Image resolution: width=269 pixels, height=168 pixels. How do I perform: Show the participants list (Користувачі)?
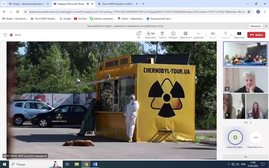pos(151,35)
